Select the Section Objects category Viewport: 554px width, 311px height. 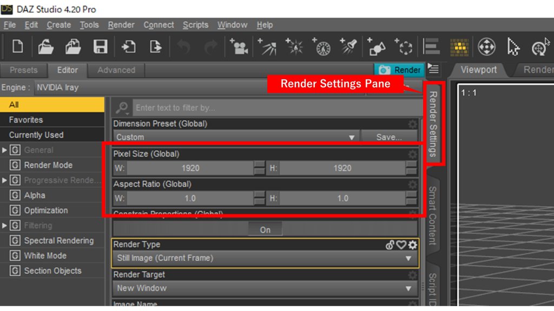[52, 271]
